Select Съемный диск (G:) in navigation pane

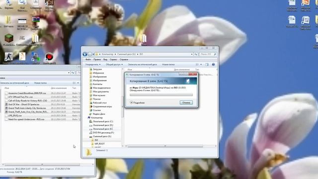pyautogui.click(x=102, y=136)
